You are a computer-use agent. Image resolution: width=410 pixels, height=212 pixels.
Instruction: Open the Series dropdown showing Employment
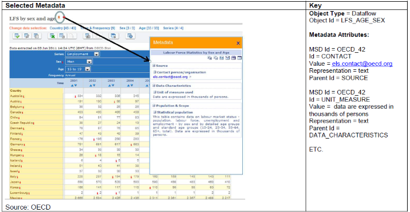tap(82, 54)
